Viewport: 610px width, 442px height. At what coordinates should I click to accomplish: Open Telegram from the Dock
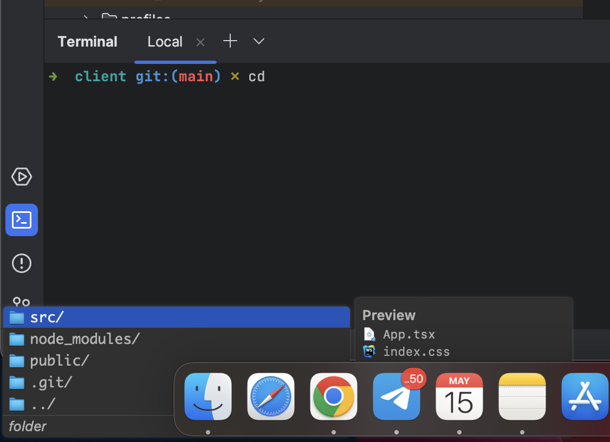pyautogui.click(x=397, y=396)
